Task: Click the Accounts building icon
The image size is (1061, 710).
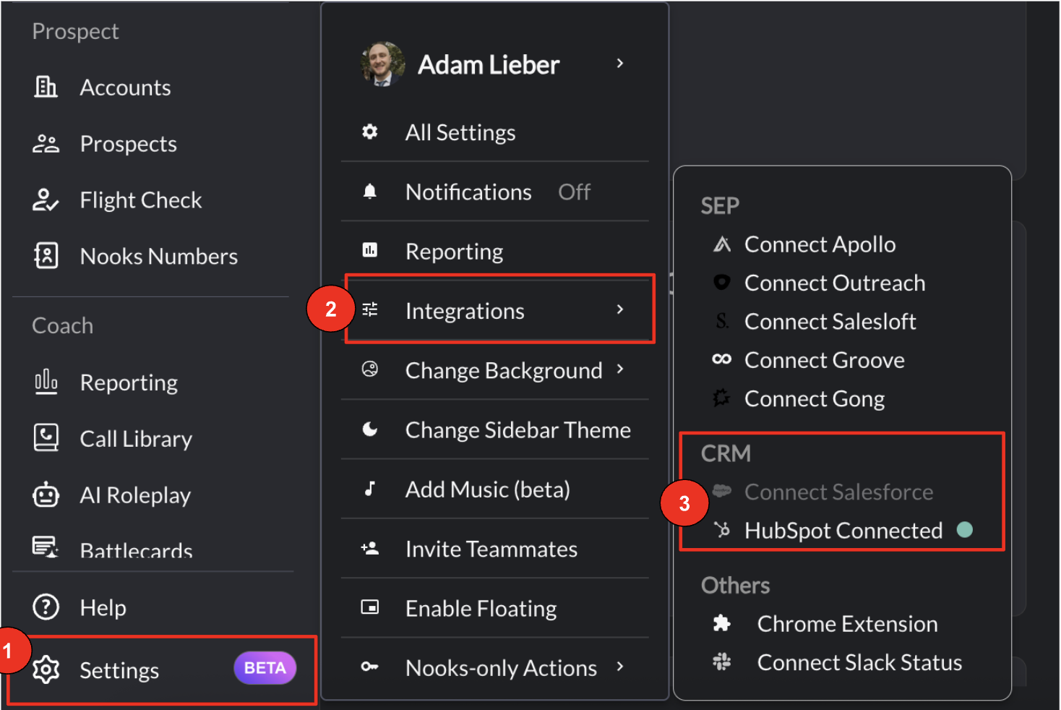Action: pyautogui.click(x=46, y=87)
